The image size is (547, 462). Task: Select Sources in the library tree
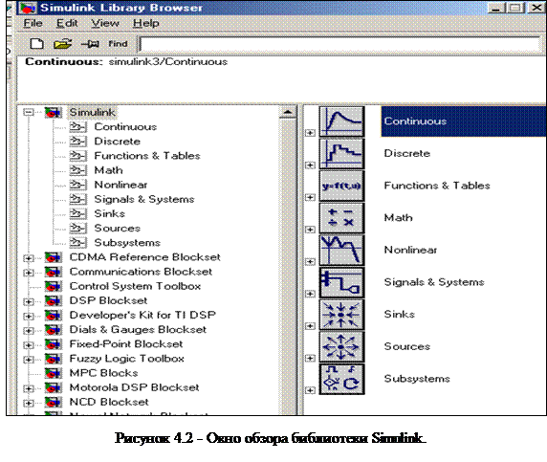pos(118,229)
